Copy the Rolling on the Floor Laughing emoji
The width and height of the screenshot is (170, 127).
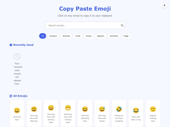click(x=119, y=114)
